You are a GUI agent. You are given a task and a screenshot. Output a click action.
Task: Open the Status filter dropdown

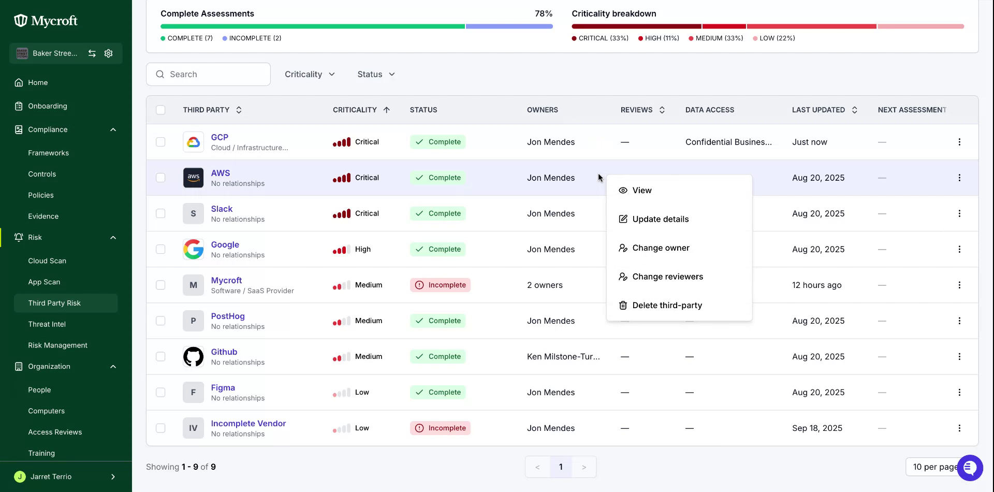(x=376, y=74)
